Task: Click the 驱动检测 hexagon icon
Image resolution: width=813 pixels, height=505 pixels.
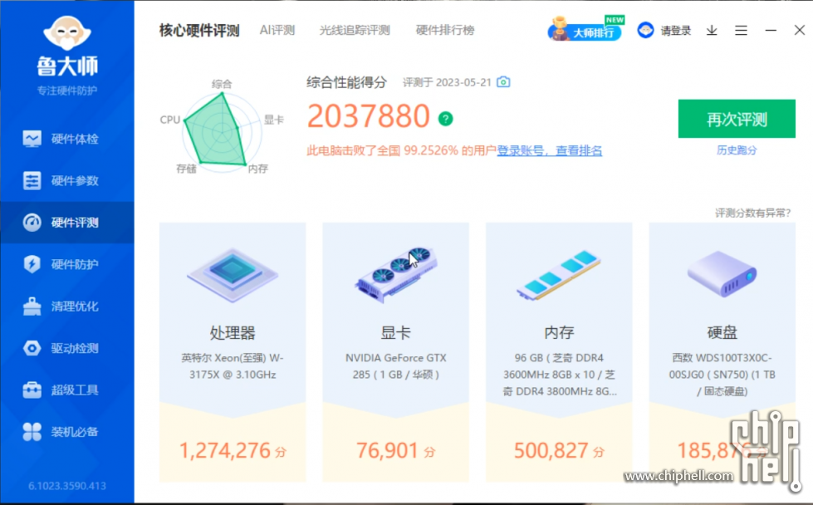Action: pos(32,348)
